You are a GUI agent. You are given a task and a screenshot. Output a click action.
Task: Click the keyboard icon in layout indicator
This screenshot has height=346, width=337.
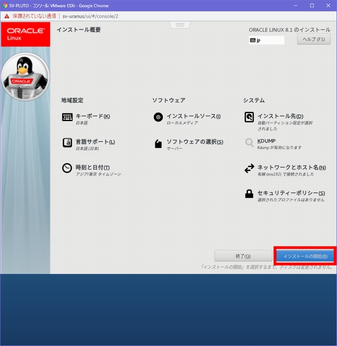[x=253, y=40]
